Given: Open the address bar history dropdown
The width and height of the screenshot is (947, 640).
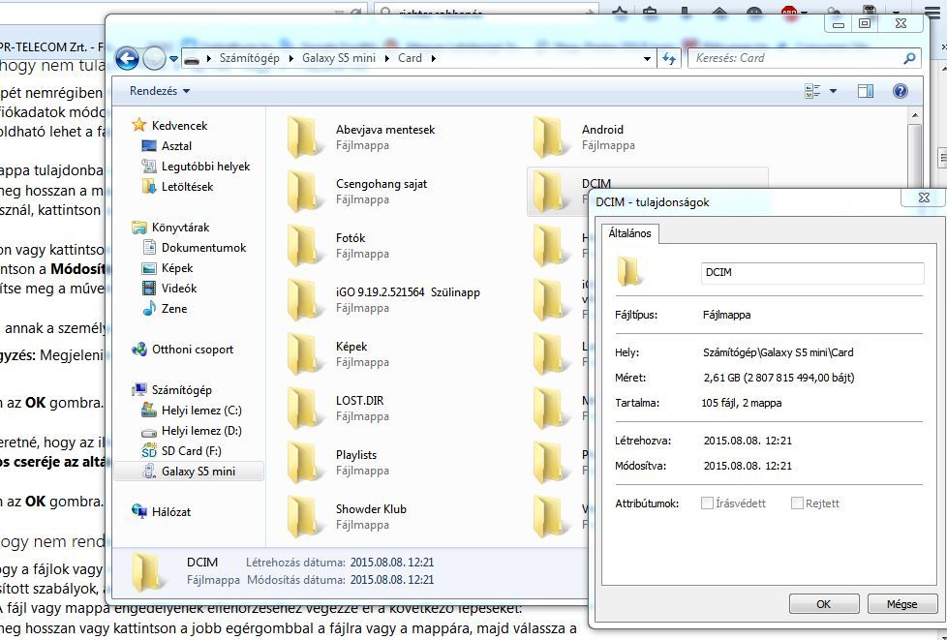Looking at the screenshot, I should pyautogui.click(x=647, y=58).
